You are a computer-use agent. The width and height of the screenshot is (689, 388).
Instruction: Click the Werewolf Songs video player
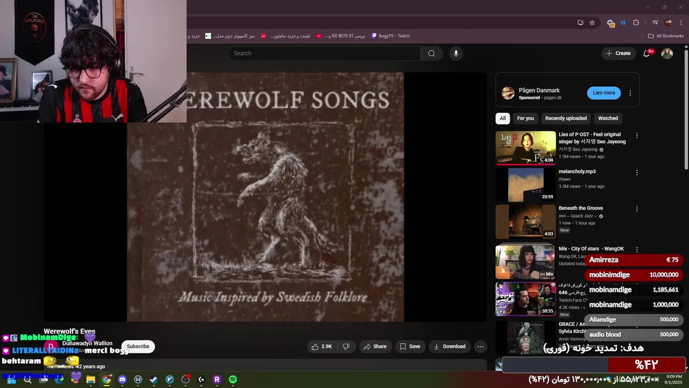click(265, 197)
